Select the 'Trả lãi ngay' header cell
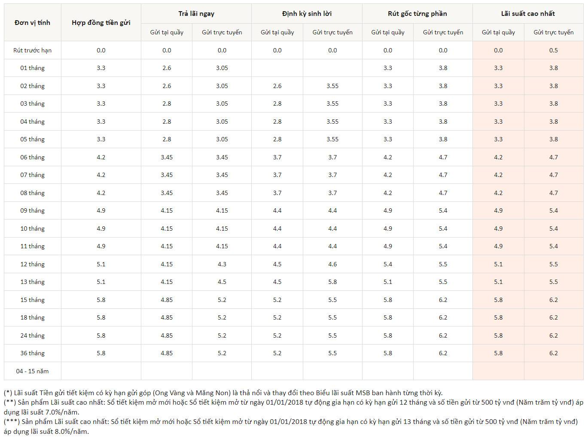Viewport: 588px width, 442px height. (196, 14)
